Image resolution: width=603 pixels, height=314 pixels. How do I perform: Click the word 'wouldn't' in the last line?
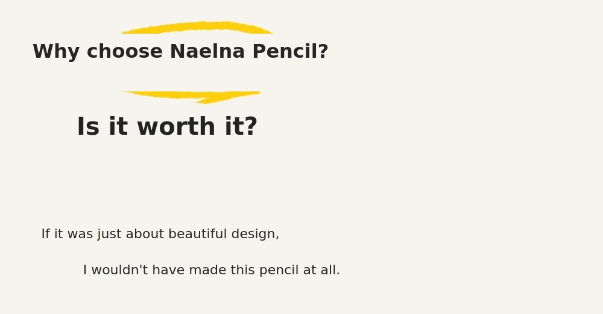coord(116,271)
